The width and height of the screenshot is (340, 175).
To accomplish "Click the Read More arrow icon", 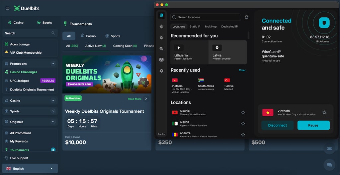I will 146,99.
